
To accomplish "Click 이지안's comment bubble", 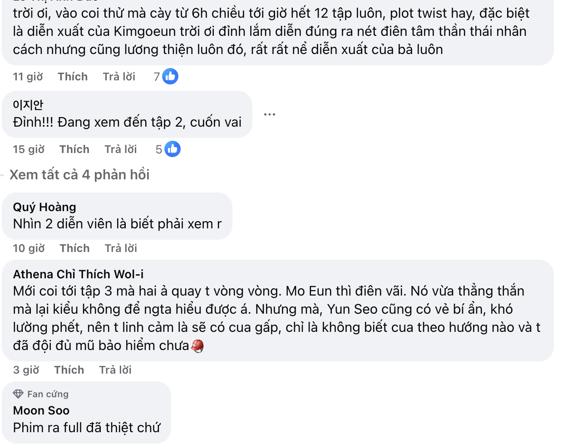I will click(127, 113).
